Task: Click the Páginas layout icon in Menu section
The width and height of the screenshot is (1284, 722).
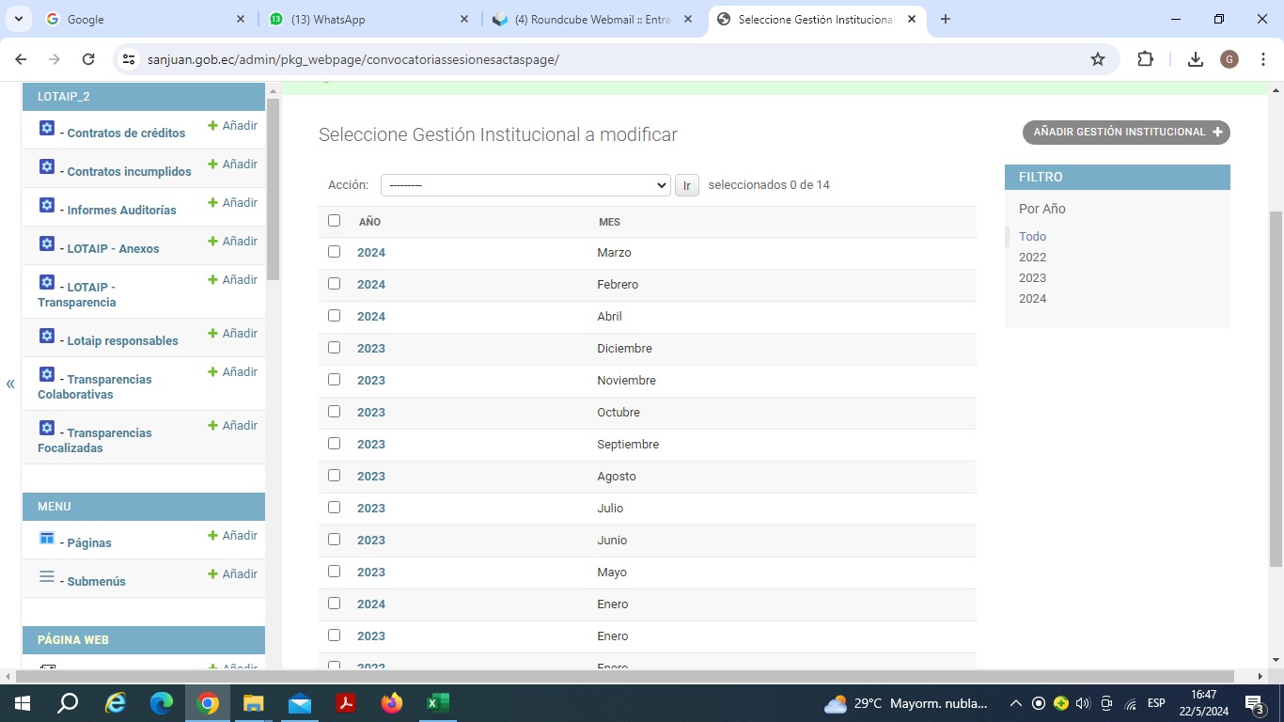Action: [x=47, y=539]
